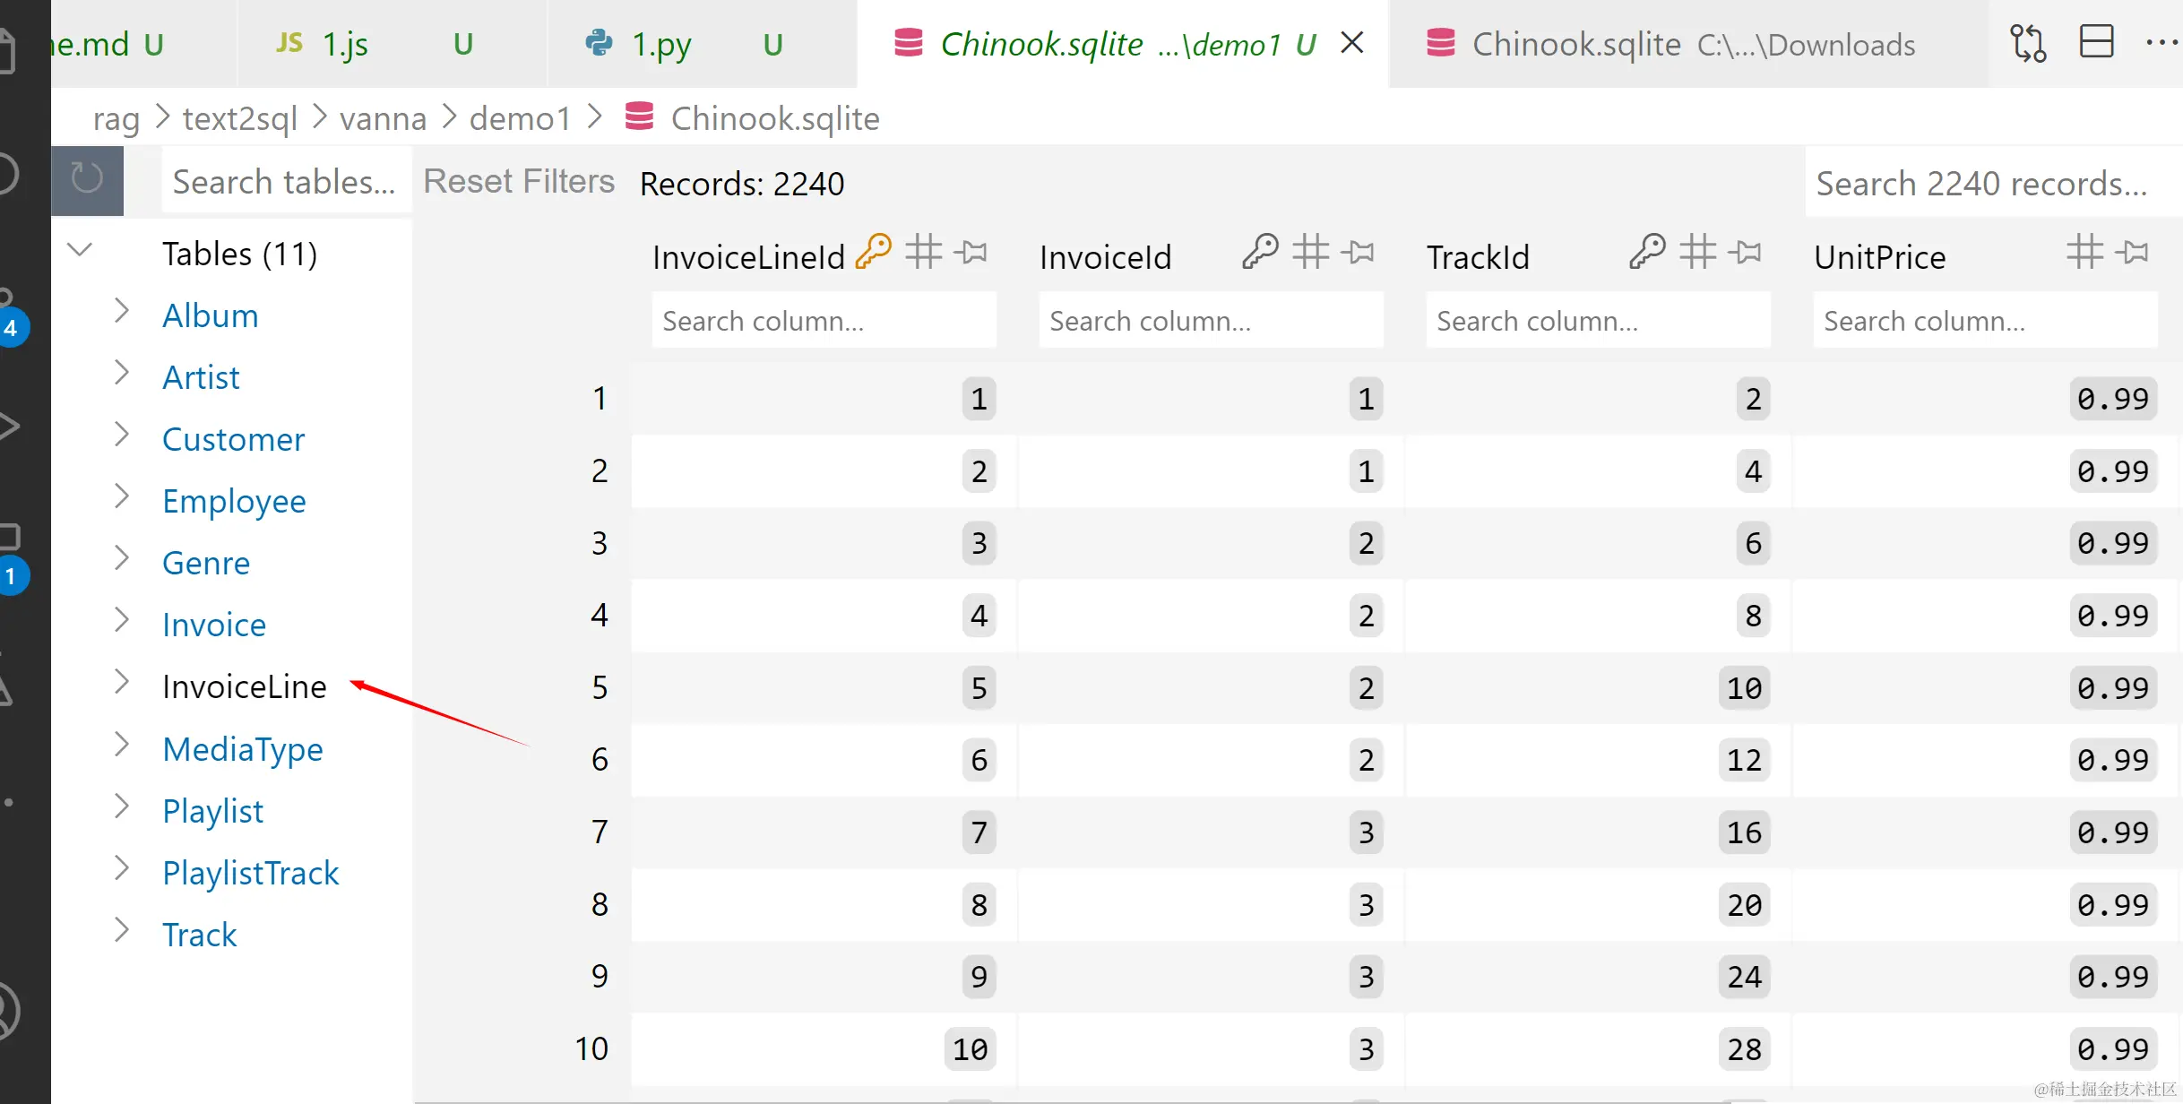Click the key icon on TrackId column
The width and height of the screenshot is (2183, 1104).
click(1647, 252)
